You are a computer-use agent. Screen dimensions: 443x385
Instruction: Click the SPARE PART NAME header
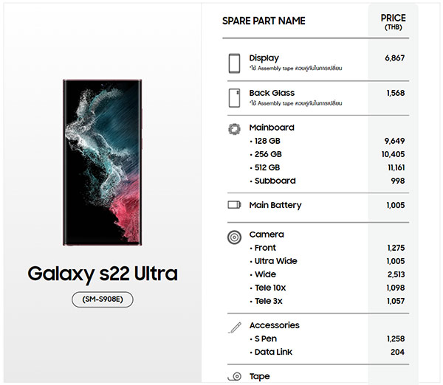(264, 21)
